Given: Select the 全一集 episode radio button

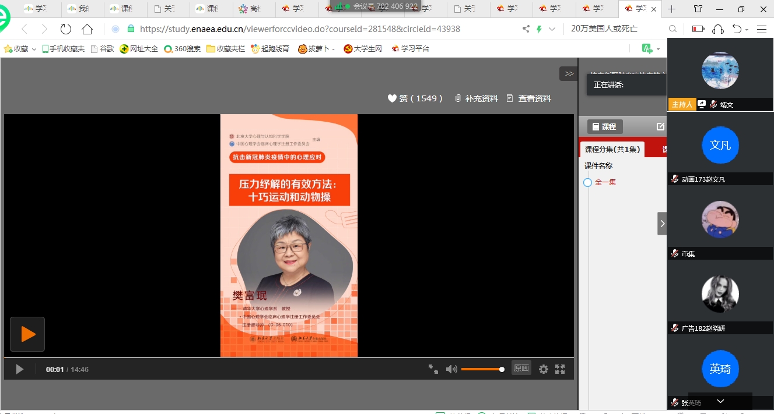Looking at the screenshot, I should coord(587,183).
